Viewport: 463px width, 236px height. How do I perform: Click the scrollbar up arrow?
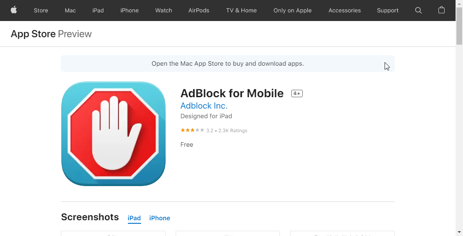459,3
